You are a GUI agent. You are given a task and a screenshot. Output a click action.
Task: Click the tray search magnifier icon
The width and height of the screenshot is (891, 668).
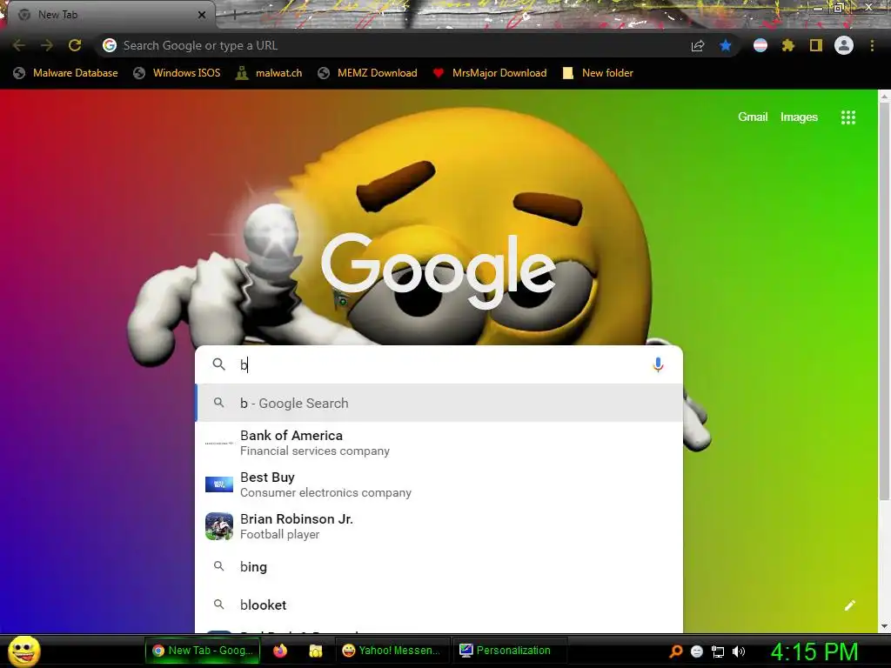pyautogui.click(x=675, y=651)
